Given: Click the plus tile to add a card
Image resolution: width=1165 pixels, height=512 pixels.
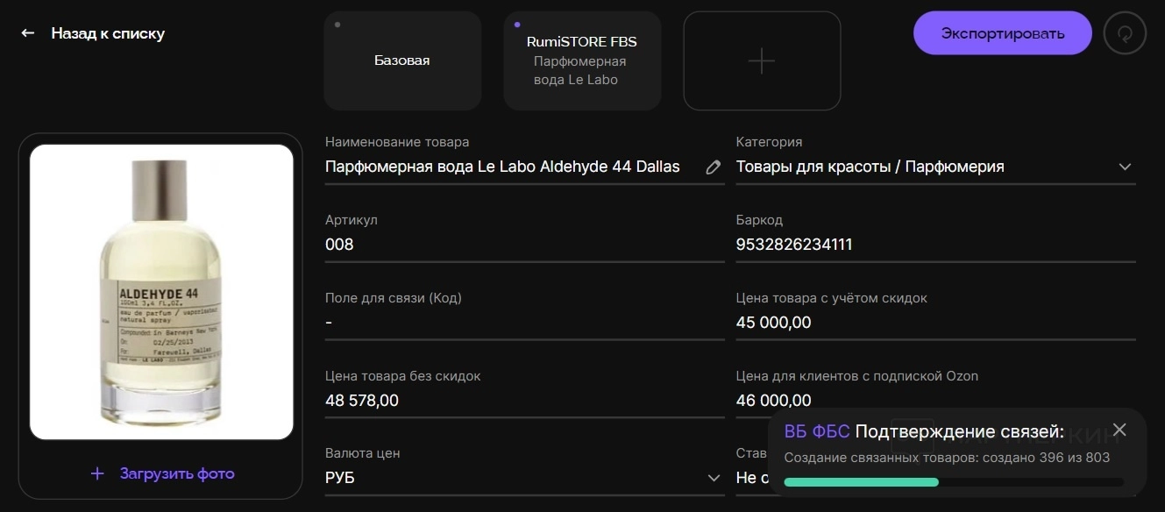Looking at the screenshot, I should pos(761,60).
